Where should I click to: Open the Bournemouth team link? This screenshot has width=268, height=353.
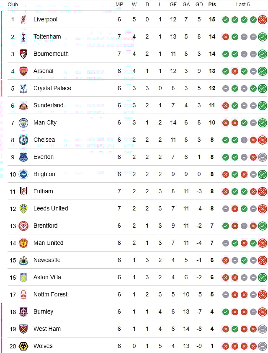pyautogui.click(x=51, y=54)
